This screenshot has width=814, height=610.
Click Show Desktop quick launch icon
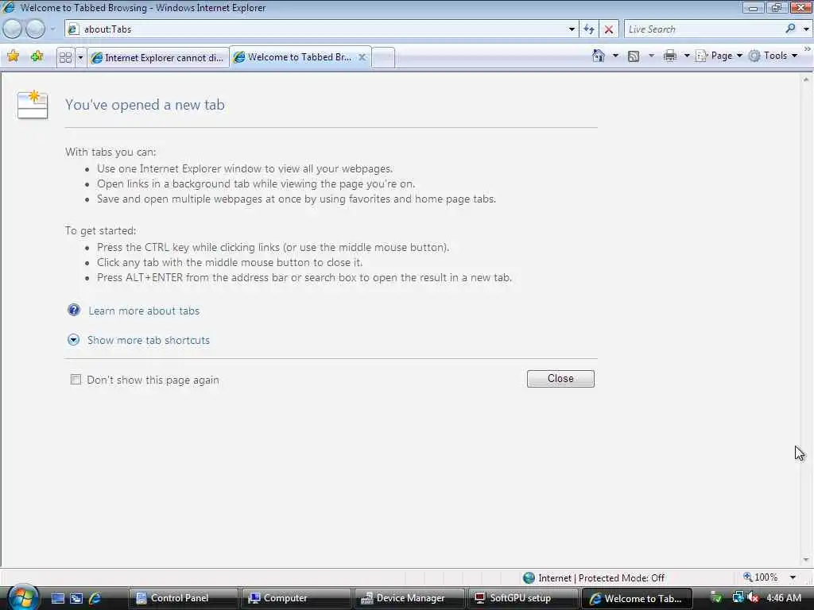57,599
